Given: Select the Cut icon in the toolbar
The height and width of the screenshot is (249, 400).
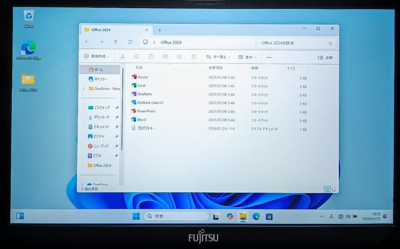Looking at the screenshot, I should (x=122, y=56).
